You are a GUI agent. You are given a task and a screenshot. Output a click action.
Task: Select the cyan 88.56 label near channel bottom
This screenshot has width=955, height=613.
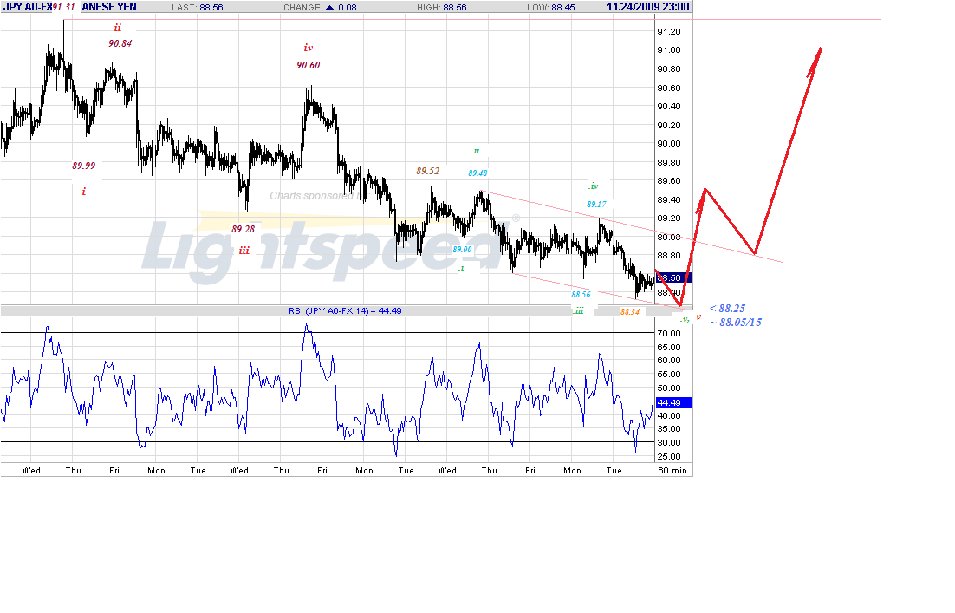pos(581,294)
